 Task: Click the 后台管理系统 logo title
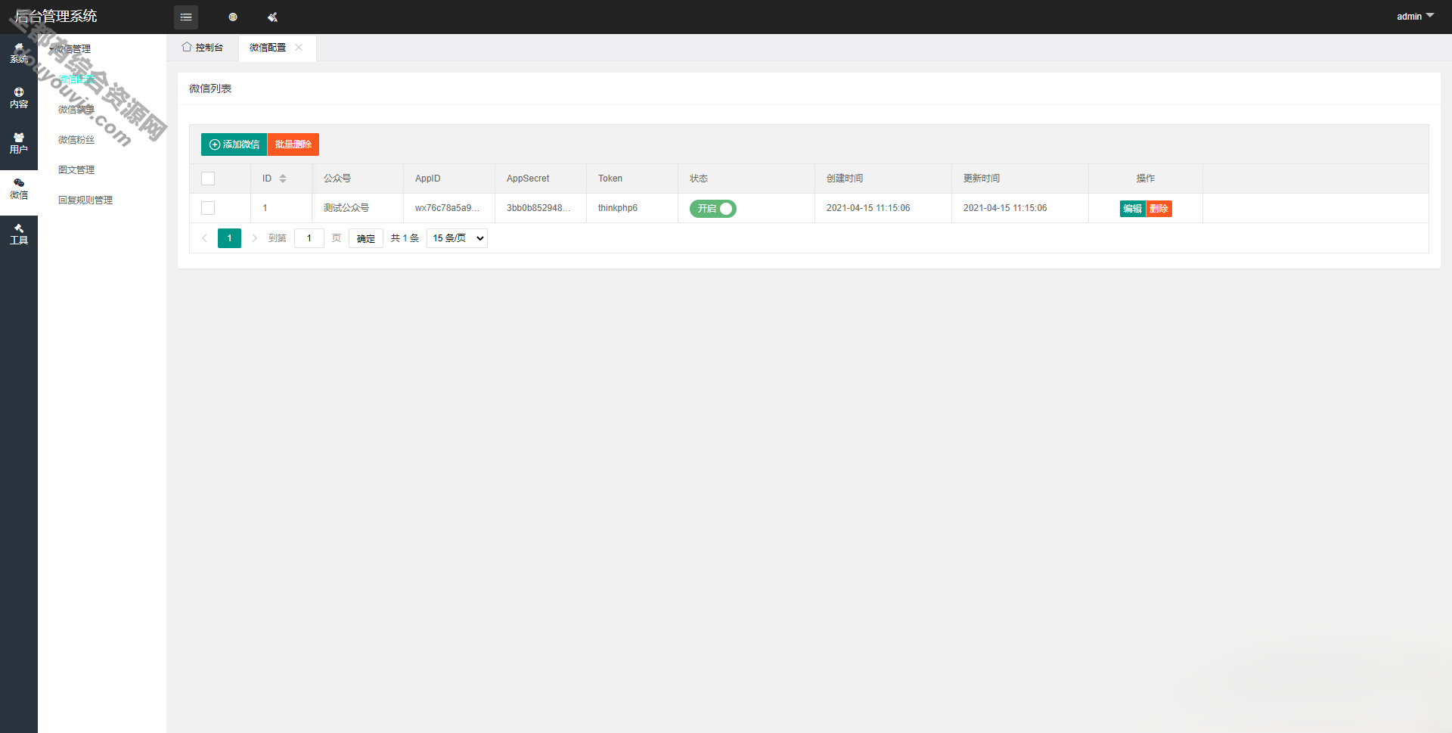coord(56,16)
